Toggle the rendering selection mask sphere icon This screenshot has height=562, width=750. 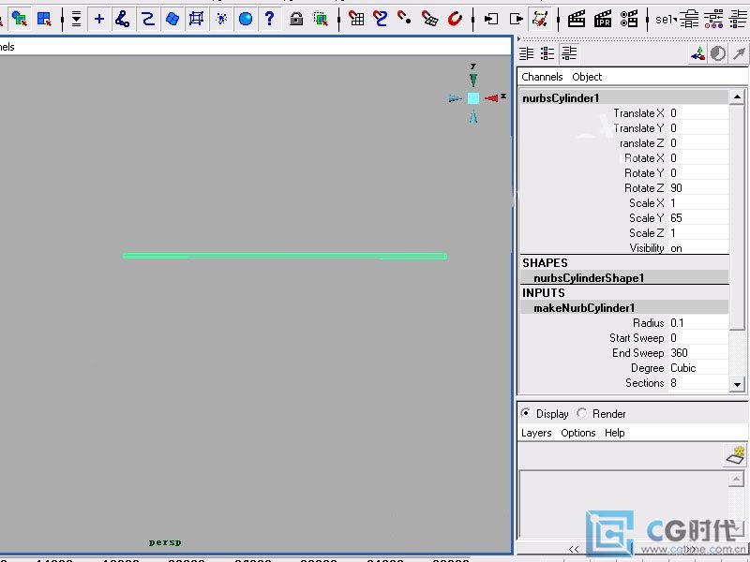click(246, 19)
